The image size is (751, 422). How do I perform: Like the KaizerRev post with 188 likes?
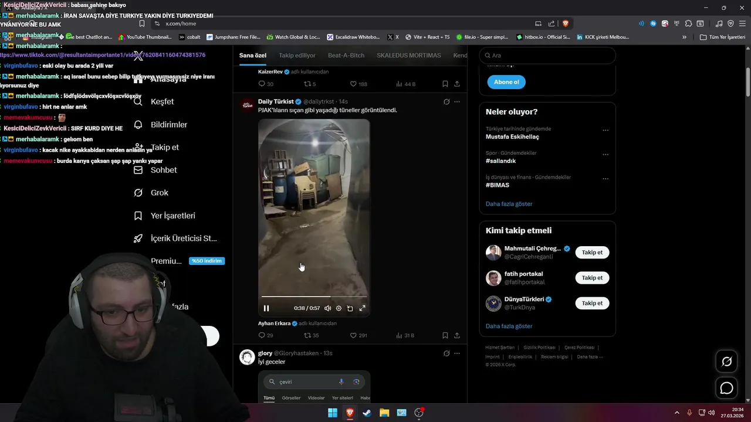(x=358, y=84)
